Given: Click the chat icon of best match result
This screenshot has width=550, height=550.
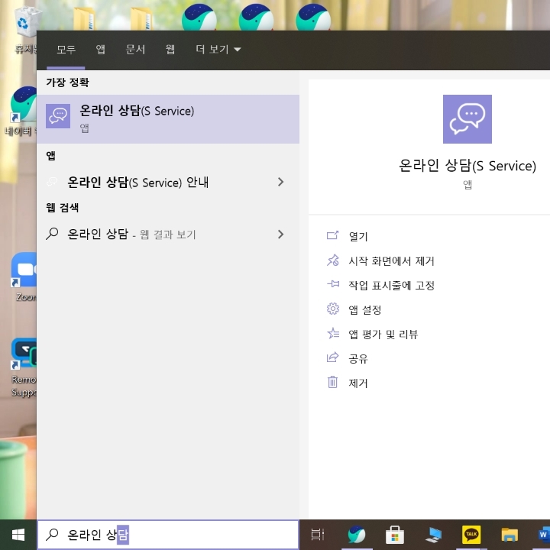Looking at the screenshot, I should click(x=58, y=116).
